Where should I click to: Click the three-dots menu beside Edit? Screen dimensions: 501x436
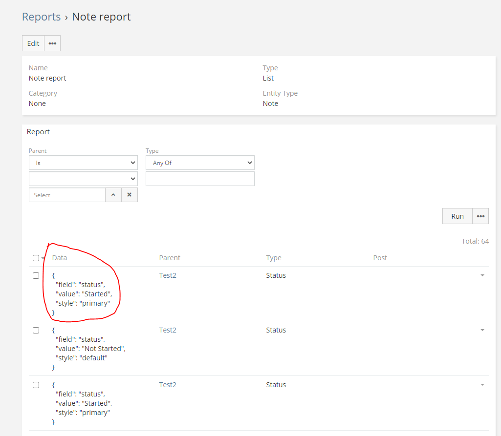pos(52,43)
